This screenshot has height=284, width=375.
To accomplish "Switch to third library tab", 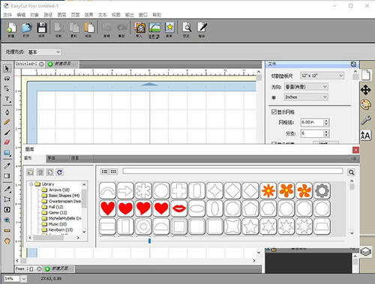I will pyautogui.click(x=75, y=158).
